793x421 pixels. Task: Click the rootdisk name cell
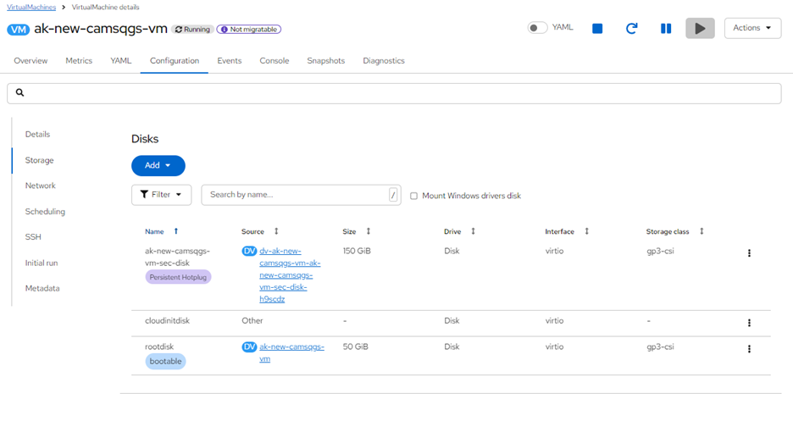159,346
